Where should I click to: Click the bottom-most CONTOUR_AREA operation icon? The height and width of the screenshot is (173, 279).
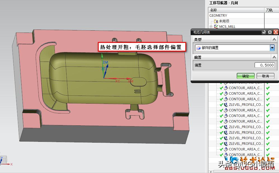pyautogui.click(x=226, y=155)
